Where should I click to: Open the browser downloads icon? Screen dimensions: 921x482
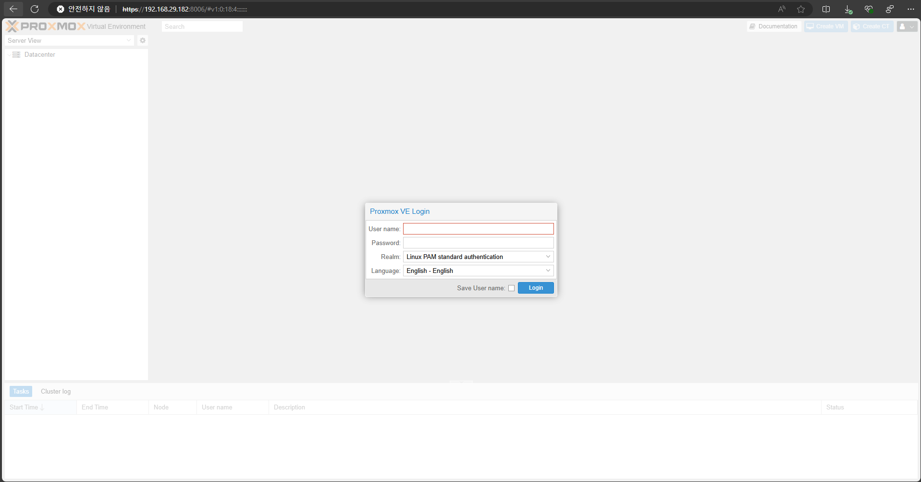(x=848, y=9)
